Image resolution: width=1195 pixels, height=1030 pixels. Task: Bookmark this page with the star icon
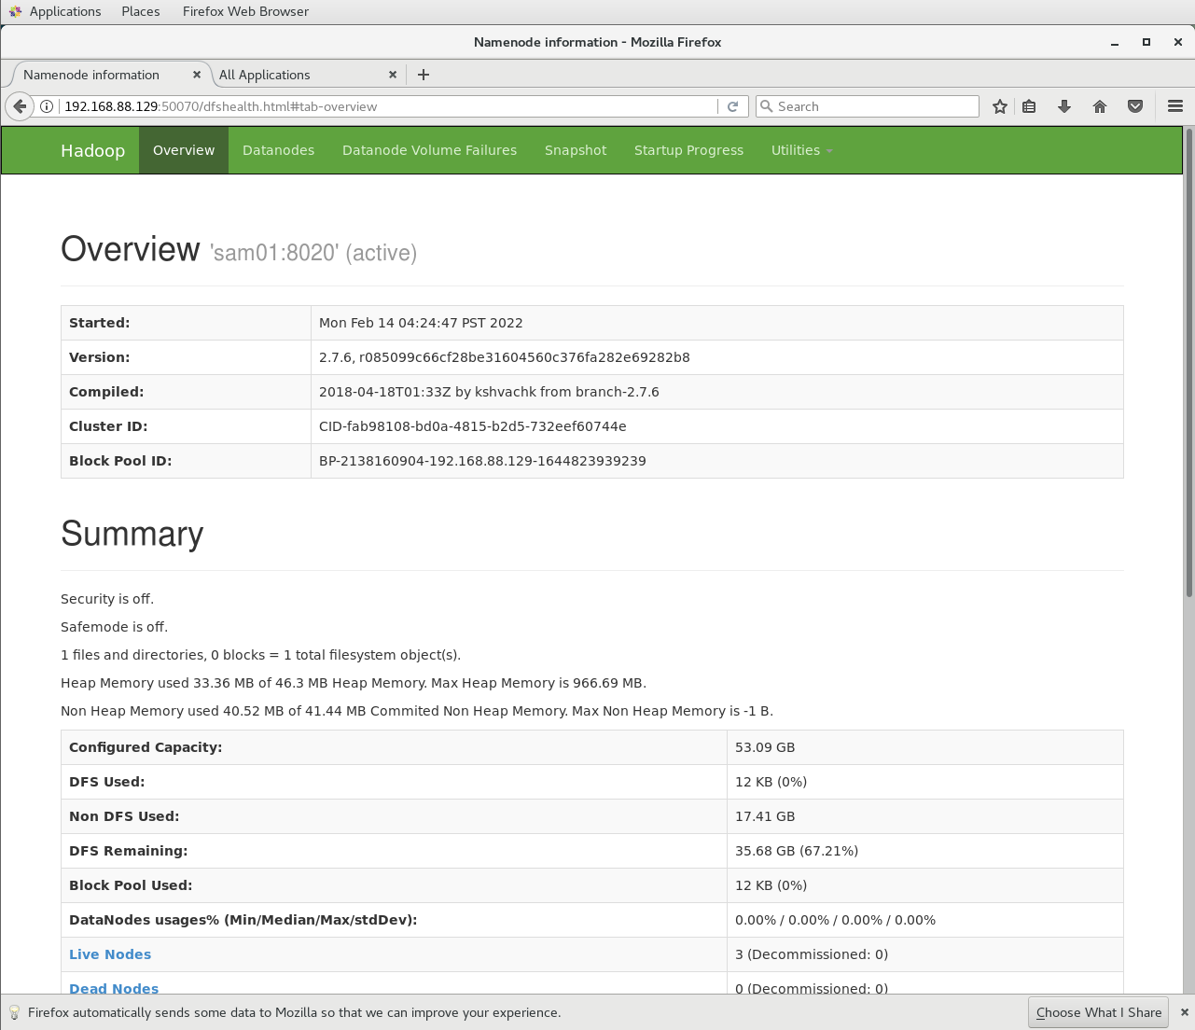point(1000,106)
